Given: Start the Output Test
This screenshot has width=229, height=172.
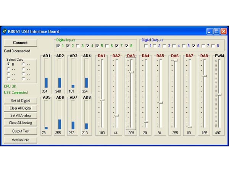Looking at the screenshot, I should point(21,131).
